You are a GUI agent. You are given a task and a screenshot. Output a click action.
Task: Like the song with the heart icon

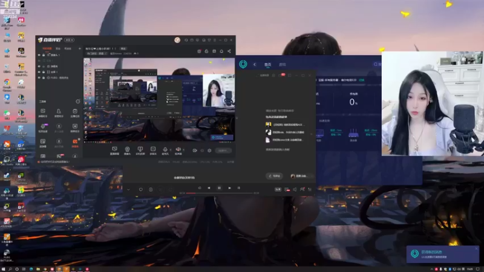pyautogui.click(x=141, y=189)
